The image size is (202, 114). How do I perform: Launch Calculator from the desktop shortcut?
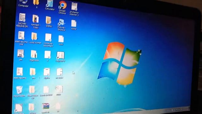click(50, 5)
